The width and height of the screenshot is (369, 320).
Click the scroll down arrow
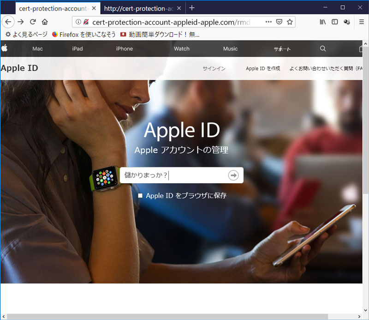tap(365, 310)
